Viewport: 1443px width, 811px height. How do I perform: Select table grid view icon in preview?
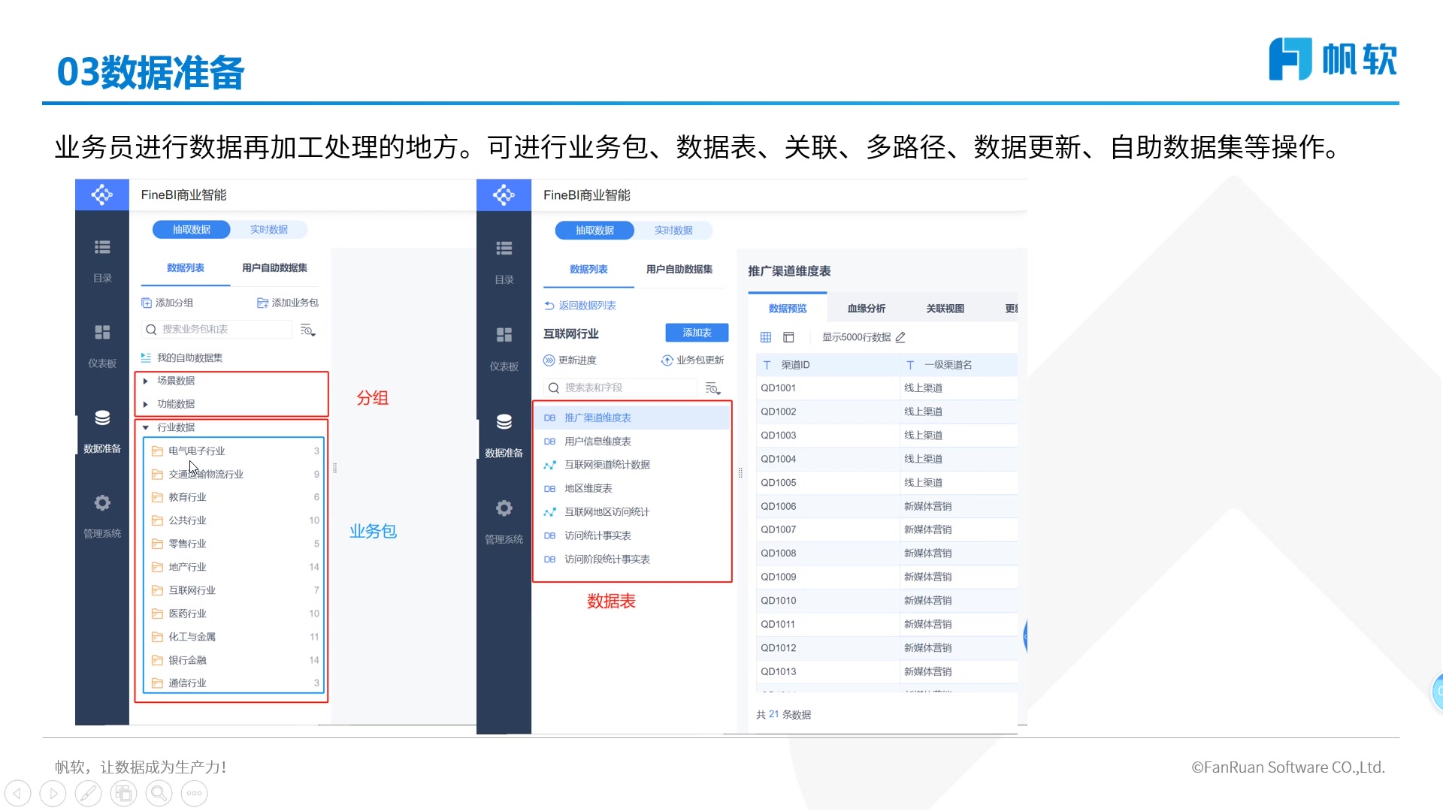(766, 337)
